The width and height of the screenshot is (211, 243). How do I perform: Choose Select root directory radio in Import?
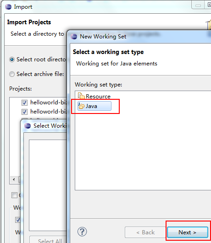[12, 59]
